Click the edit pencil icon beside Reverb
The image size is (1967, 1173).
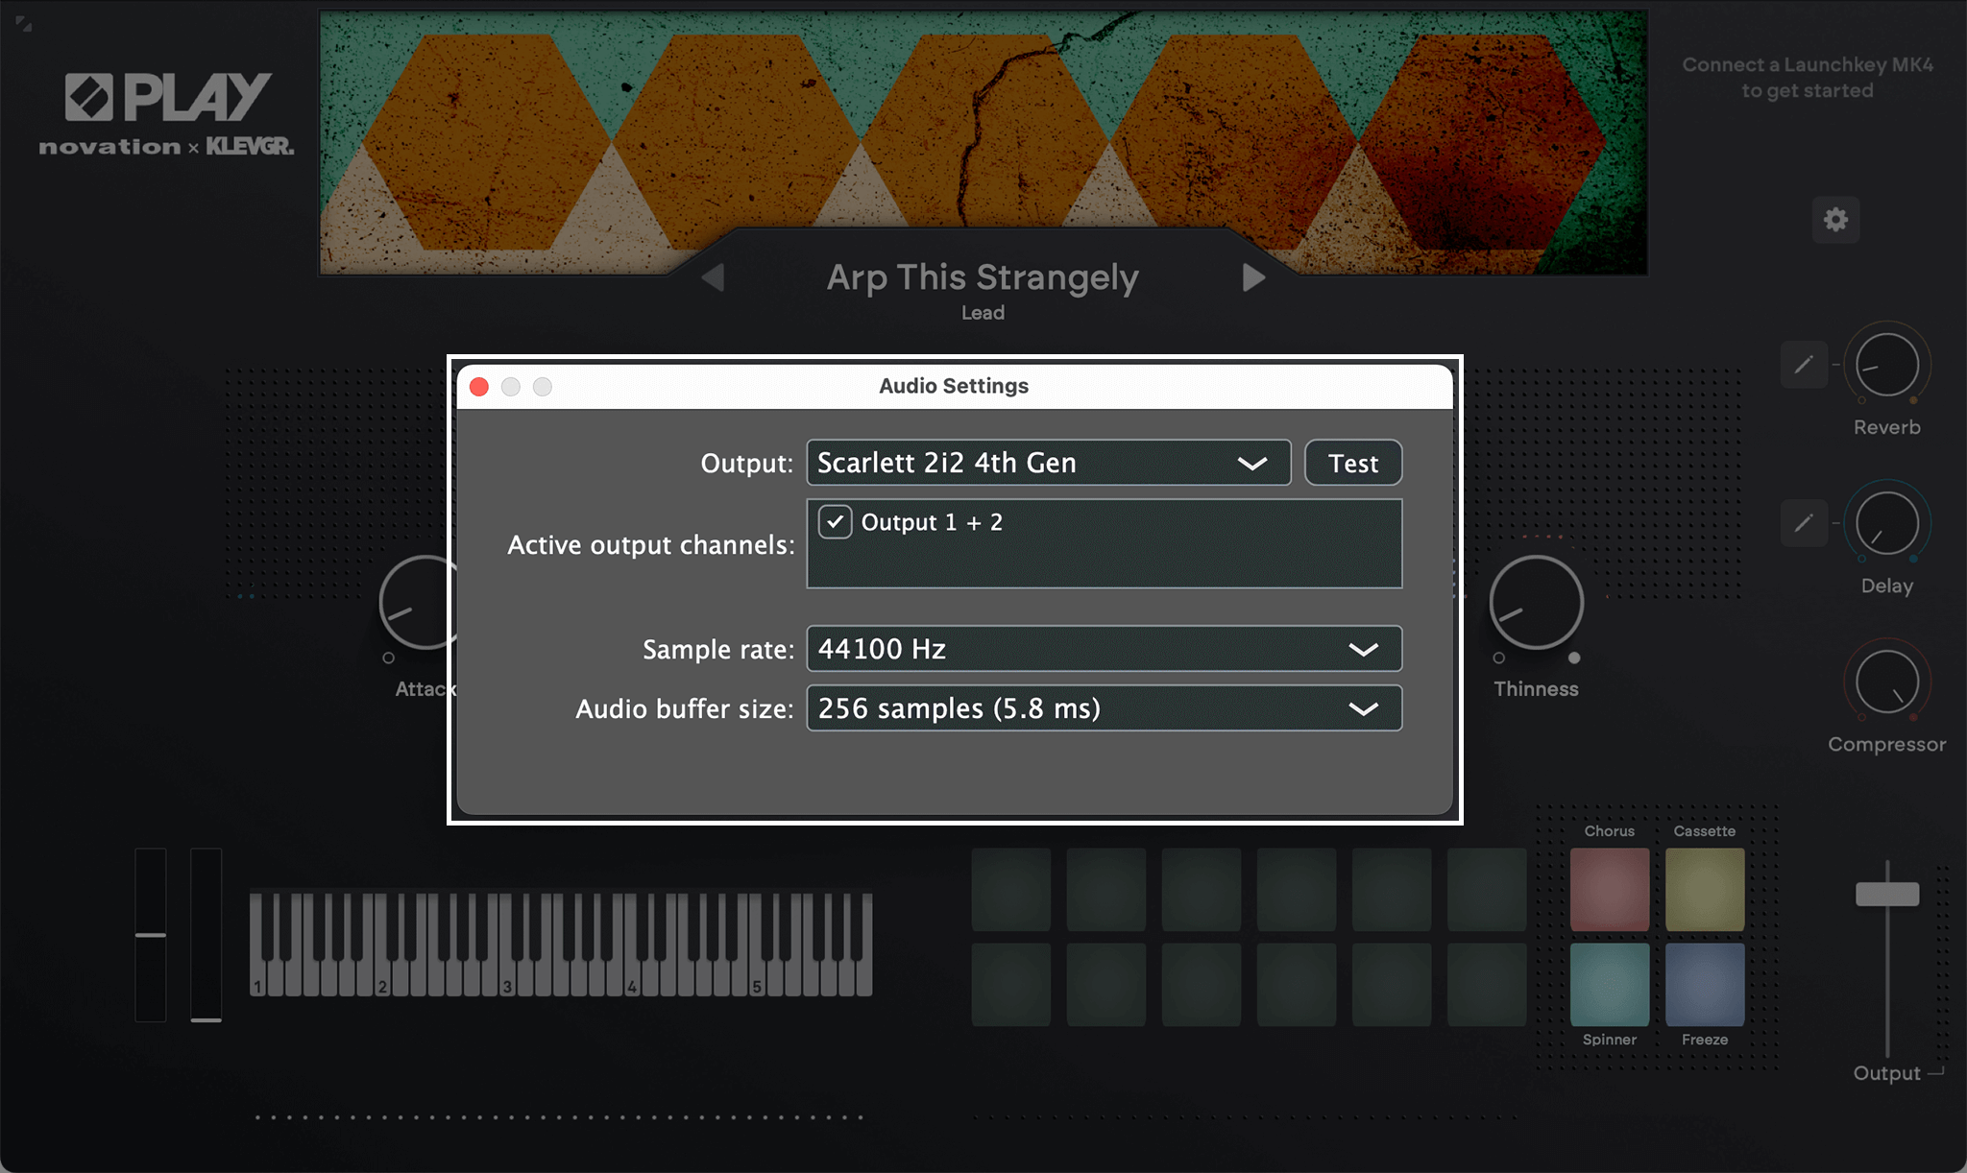click(x=1804, y=365)
